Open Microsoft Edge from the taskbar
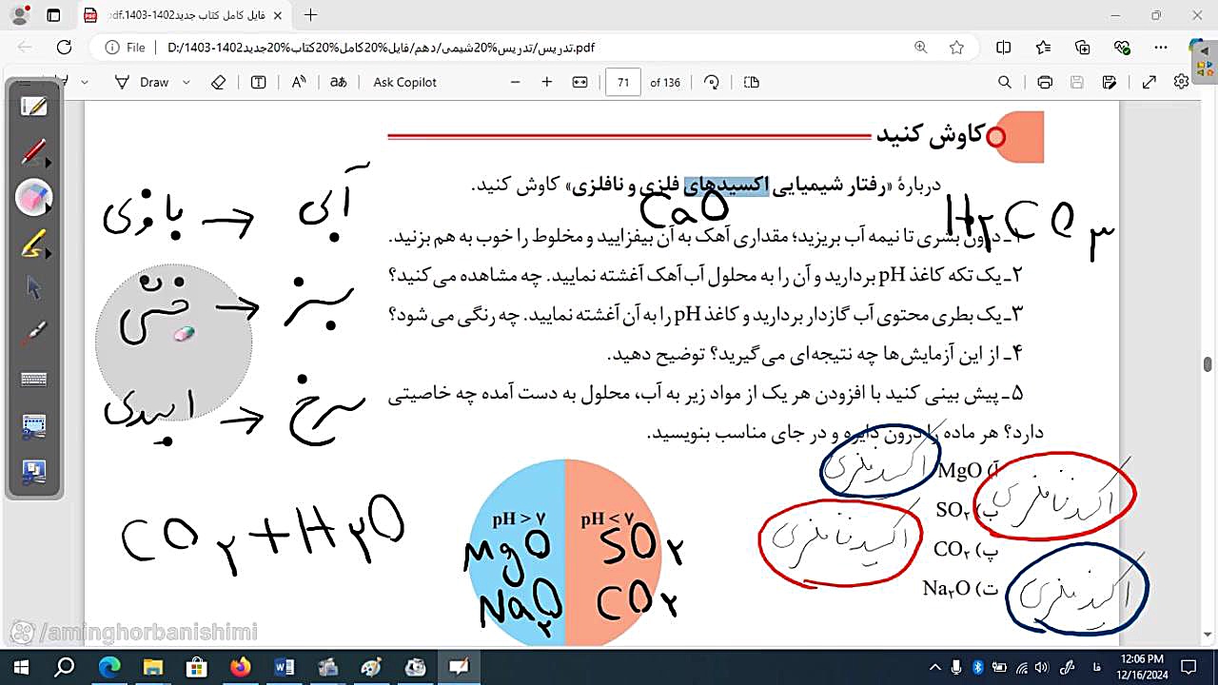 point(108,667)
